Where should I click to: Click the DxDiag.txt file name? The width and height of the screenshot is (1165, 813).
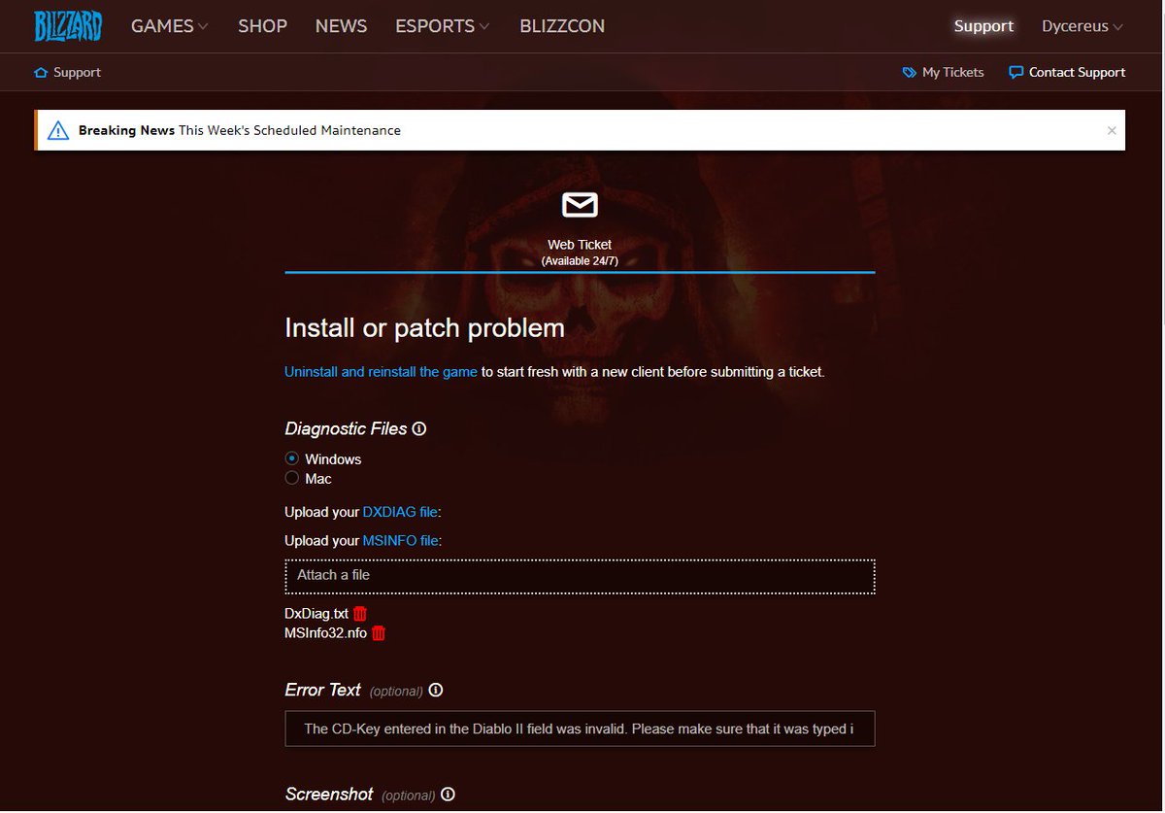tap(316, 614)
